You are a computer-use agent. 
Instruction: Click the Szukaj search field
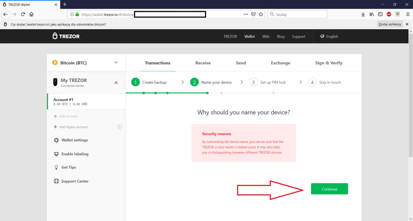297,14
